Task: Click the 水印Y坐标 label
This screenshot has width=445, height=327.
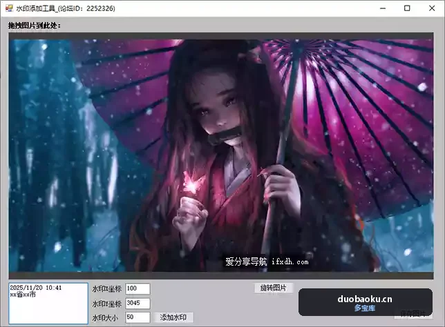Action: (106, 304)
